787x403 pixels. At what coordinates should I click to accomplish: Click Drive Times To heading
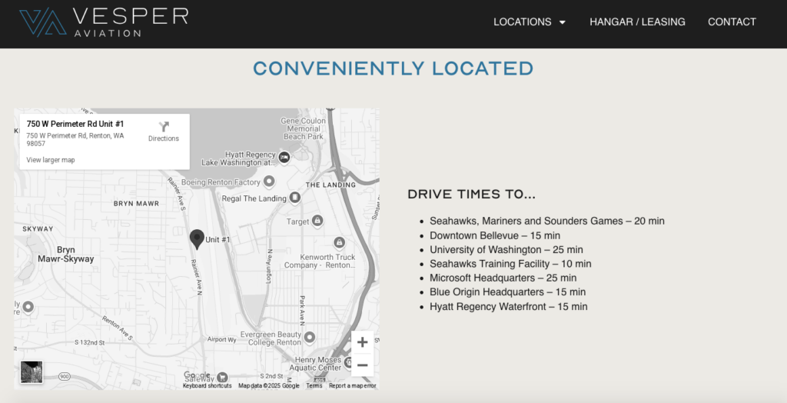pos(472,195)
